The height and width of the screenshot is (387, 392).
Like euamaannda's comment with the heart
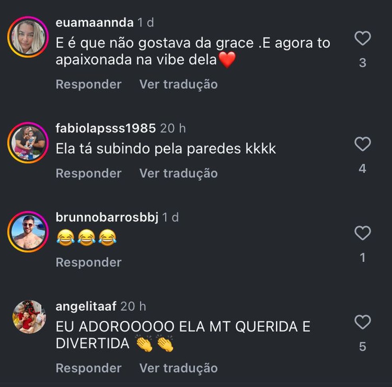[x=363, y=38]
